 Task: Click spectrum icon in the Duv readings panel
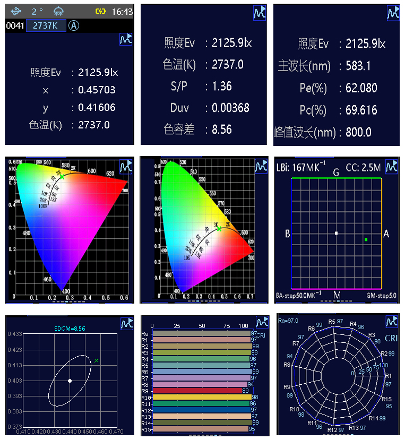click(x=258, y=14)
